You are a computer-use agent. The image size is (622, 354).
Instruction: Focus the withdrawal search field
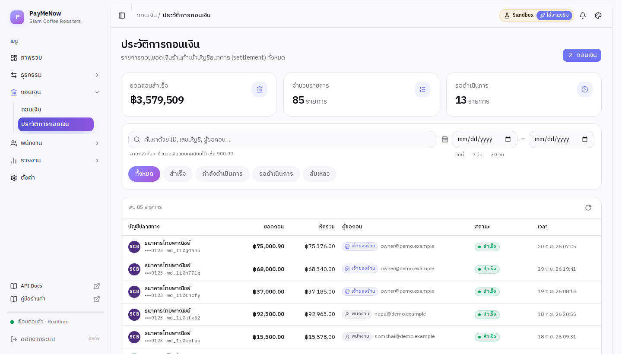coord(282,139)
